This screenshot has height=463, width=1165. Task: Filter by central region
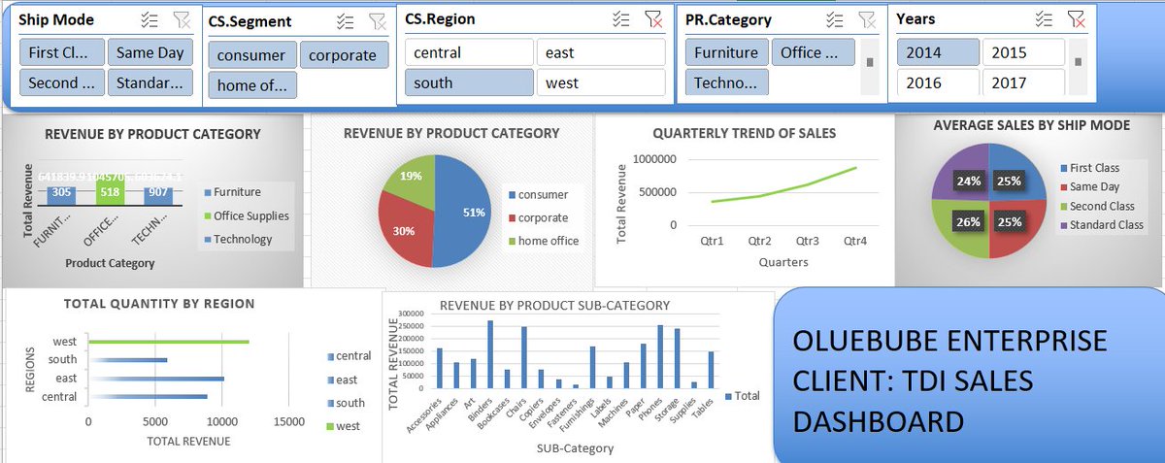(x=469, y=52)
